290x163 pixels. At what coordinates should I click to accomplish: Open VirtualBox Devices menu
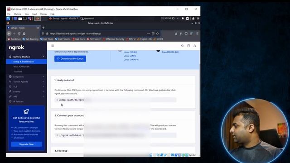click(43, 14)
